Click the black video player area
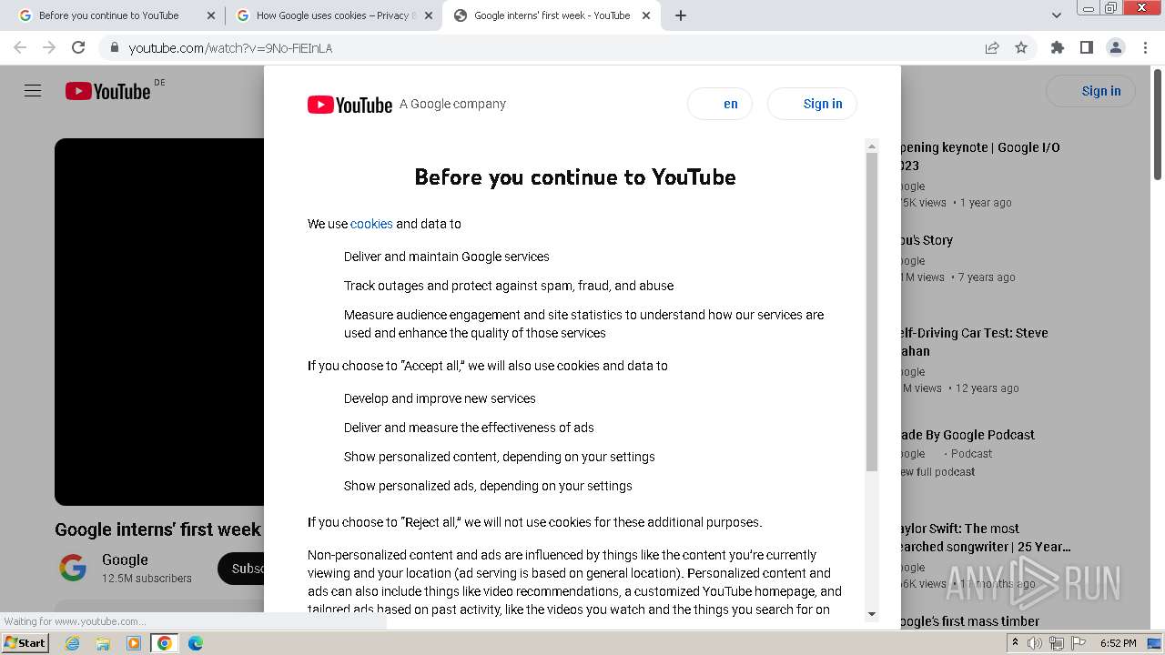The height and width of the screenshot is (655, 1165). pos(159,322)
